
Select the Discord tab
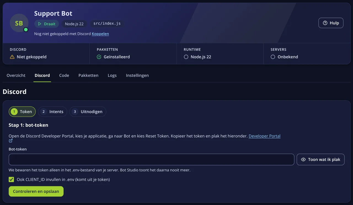pos(42,75)
